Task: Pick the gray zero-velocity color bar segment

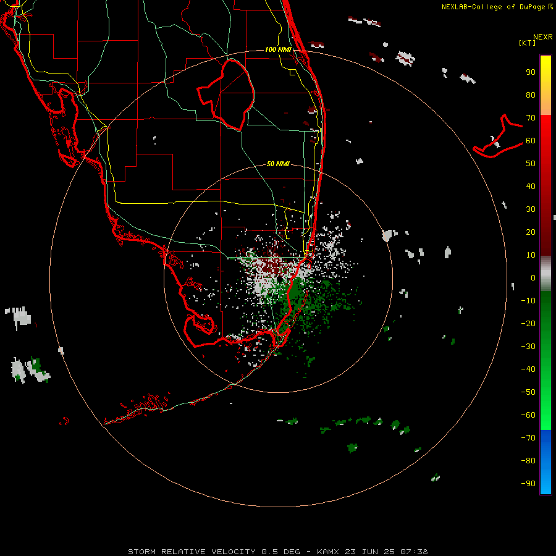Action: click(545, 274)
